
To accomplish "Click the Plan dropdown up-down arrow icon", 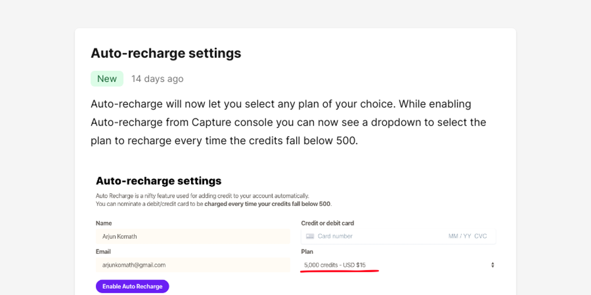I will pyautogui.click(x=492, y=265).
